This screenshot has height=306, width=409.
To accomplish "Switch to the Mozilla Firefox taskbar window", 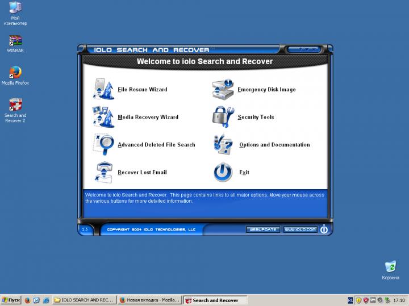I will [x=149, y=300].
